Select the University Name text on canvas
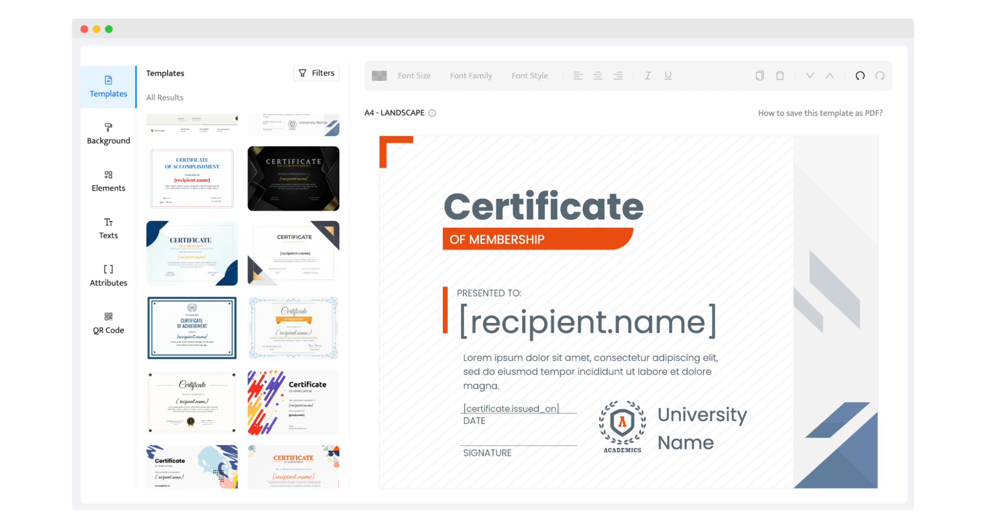 702,428
